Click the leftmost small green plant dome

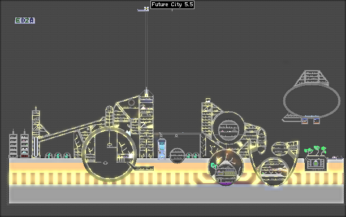tap(49, 155)
